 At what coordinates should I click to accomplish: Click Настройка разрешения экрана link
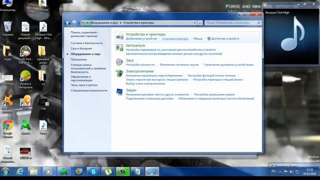coord(214,94)
